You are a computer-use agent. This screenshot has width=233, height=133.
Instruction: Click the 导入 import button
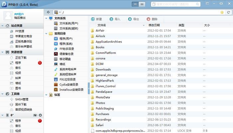tap(115, 19)
